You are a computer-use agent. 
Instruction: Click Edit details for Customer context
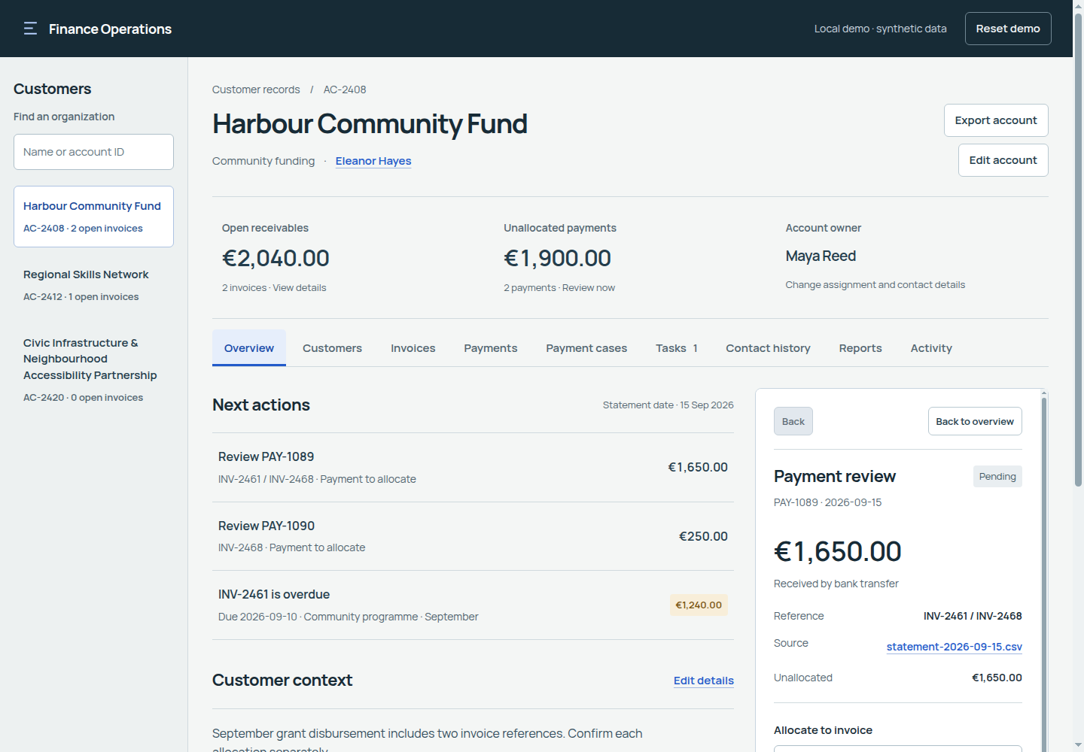point(704,681)
